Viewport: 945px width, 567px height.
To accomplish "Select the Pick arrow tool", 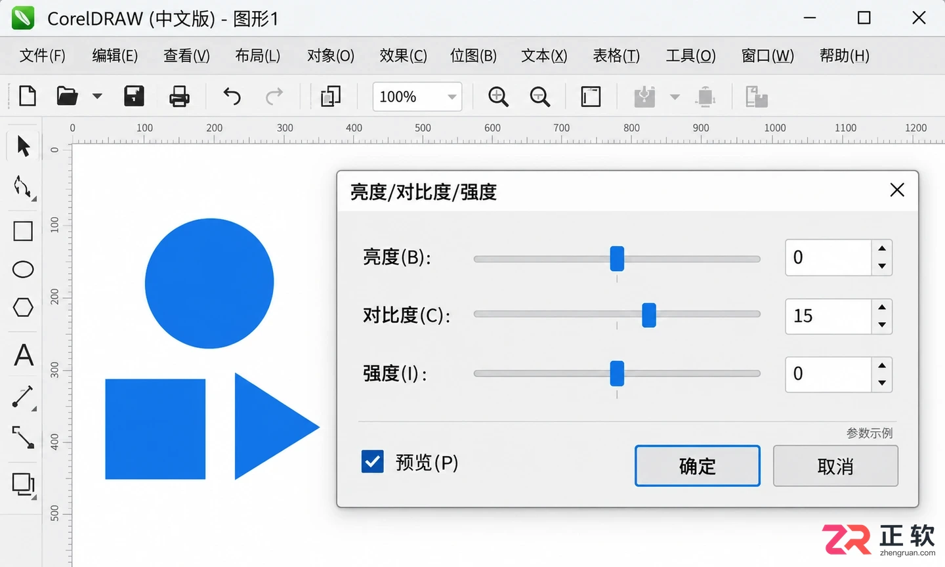I will tap(23, 146).
